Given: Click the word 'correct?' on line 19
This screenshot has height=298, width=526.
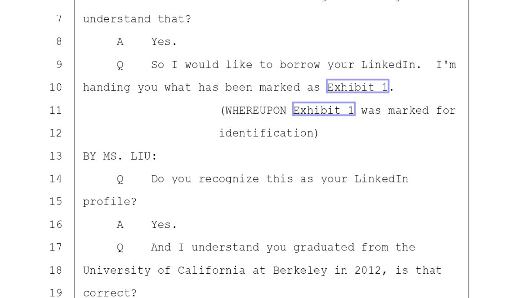Looking at the screenshot, I should tap(110, 293).
